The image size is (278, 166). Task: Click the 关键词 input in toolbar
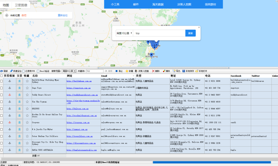95,71
